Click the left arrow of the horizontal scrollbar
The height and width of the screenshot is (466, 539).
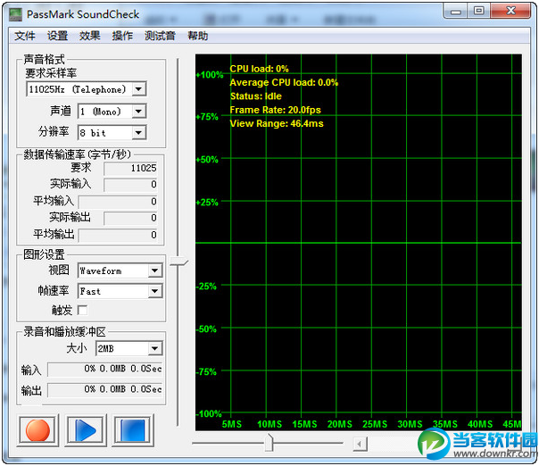coord(360,444)
